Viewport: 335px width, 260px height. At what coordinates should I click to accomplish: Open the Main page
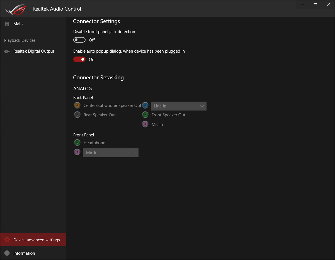33,24
